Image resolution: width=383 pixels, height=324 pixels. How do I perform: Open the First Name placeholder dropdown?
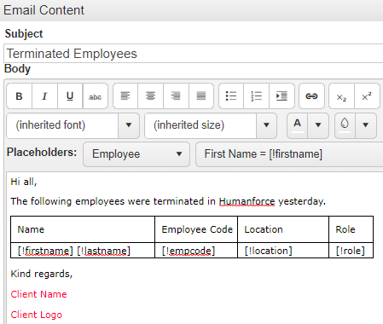coord(289,154)
